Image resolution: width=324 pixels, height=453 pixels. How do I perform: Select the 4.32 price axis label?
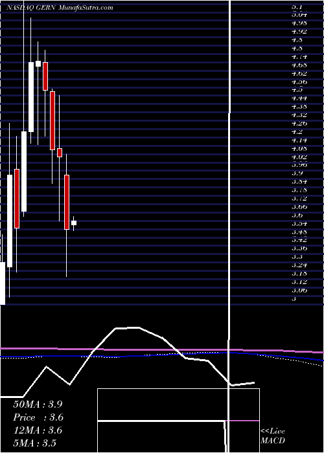(299, 115)
